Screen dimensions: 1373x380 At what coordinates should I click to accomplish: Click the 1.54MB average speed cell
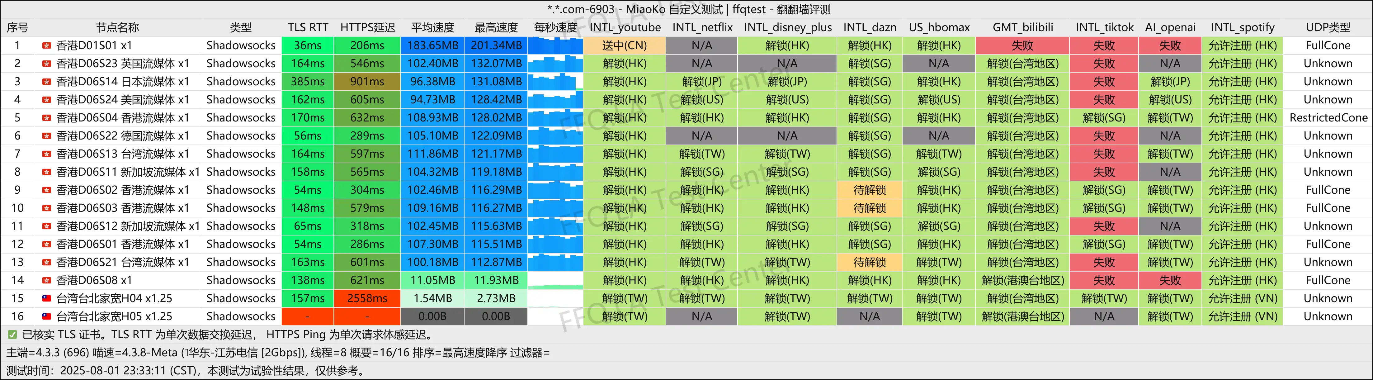coord(433,298)
